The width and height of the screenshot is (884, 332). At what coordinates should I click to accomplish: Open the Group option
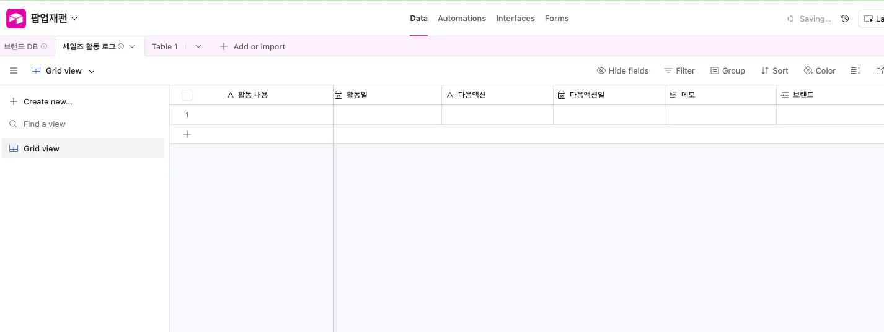(728, 70)
